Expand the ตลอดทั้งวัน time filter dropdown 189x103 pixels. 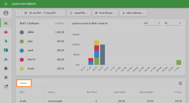[79, 13]
